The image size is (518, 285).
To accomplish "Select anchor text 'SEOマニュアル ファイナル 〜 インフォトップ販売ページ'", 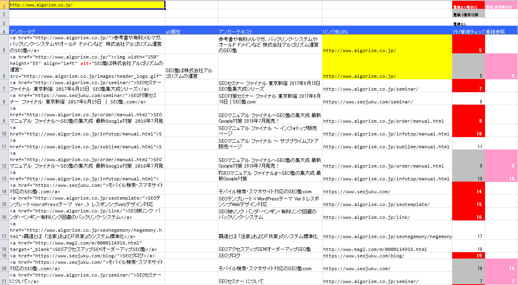I will click(270, 131).
